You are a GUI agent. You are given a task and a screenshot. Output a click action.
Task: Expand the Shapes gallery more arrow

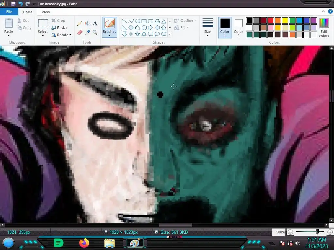[170, 34]
